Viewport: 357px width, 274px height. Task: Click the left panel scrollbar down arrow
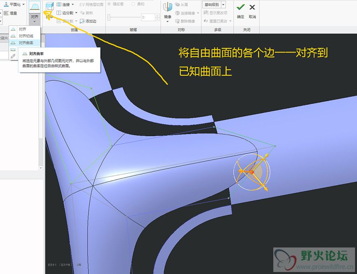[41, 168]
